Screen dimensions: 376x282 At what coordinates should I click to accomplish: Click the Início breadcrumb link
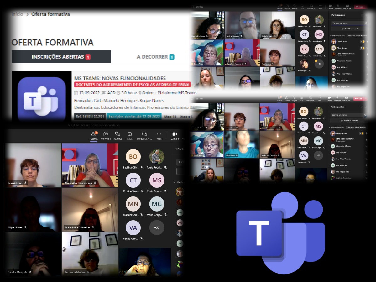coord(17,14)
